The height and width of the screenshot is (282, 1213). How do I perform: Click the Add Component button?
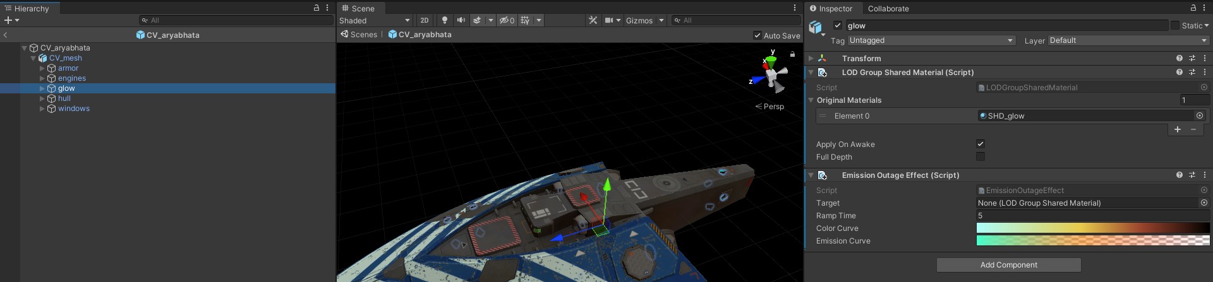click(x=1008, y=265)
